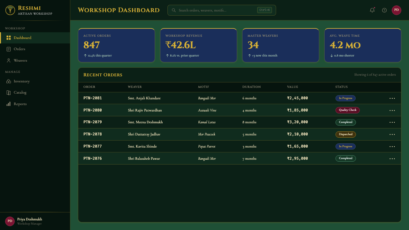Open the notifications bell

coord(372,10)
